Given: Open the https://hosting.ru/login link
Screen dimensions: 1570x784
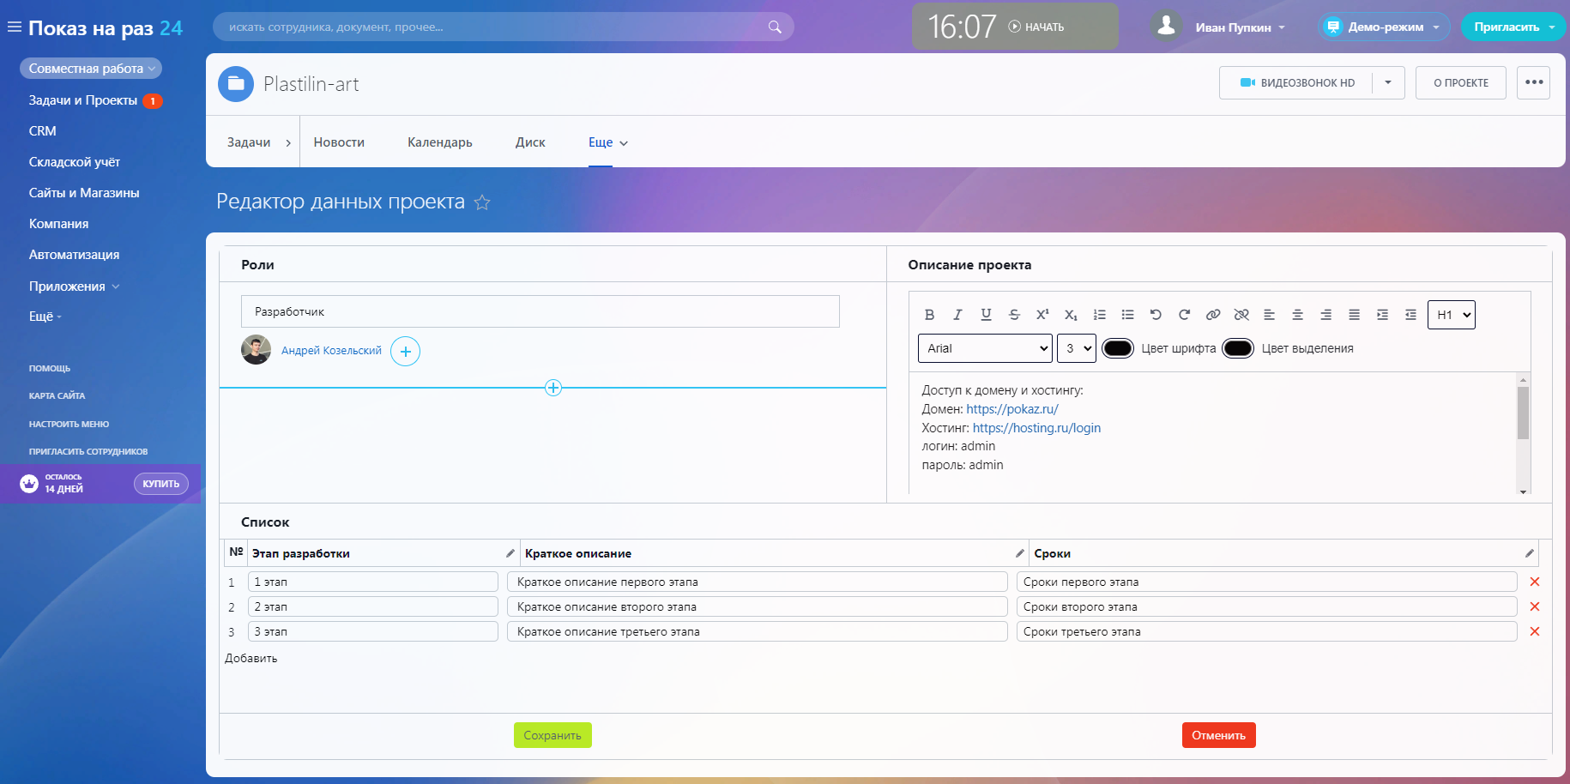Looking at the screenshot, I should click(1036, 428).
